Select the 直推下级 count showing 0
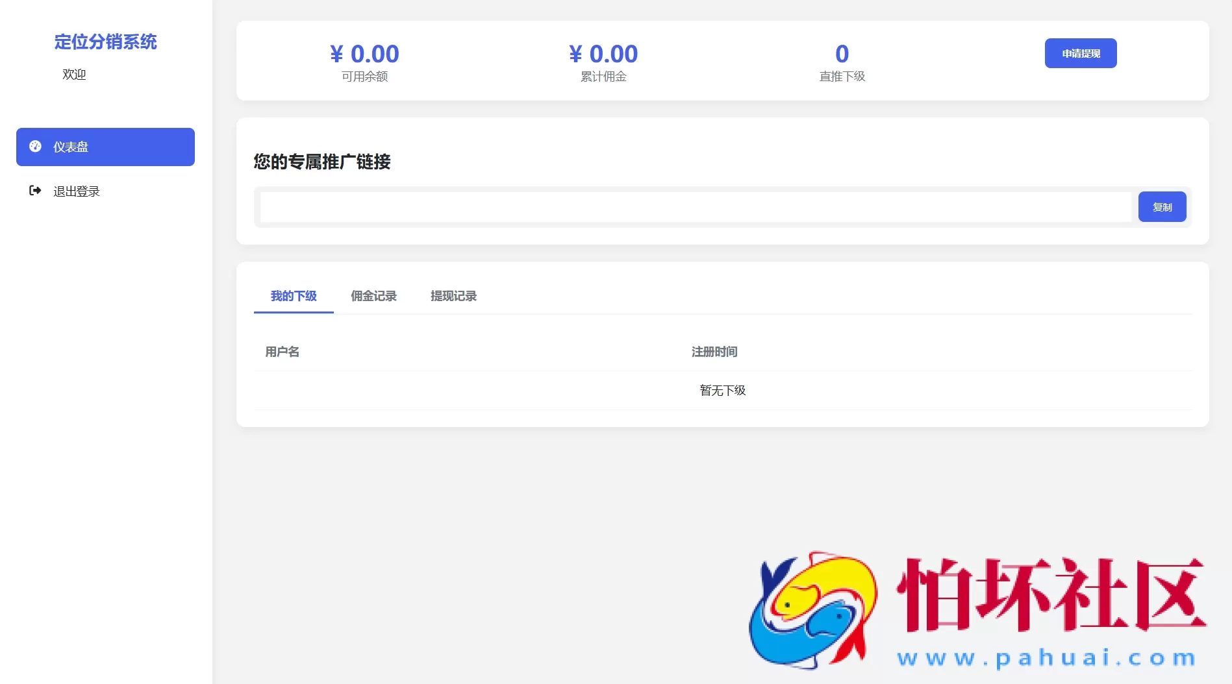 coord(842,54)
